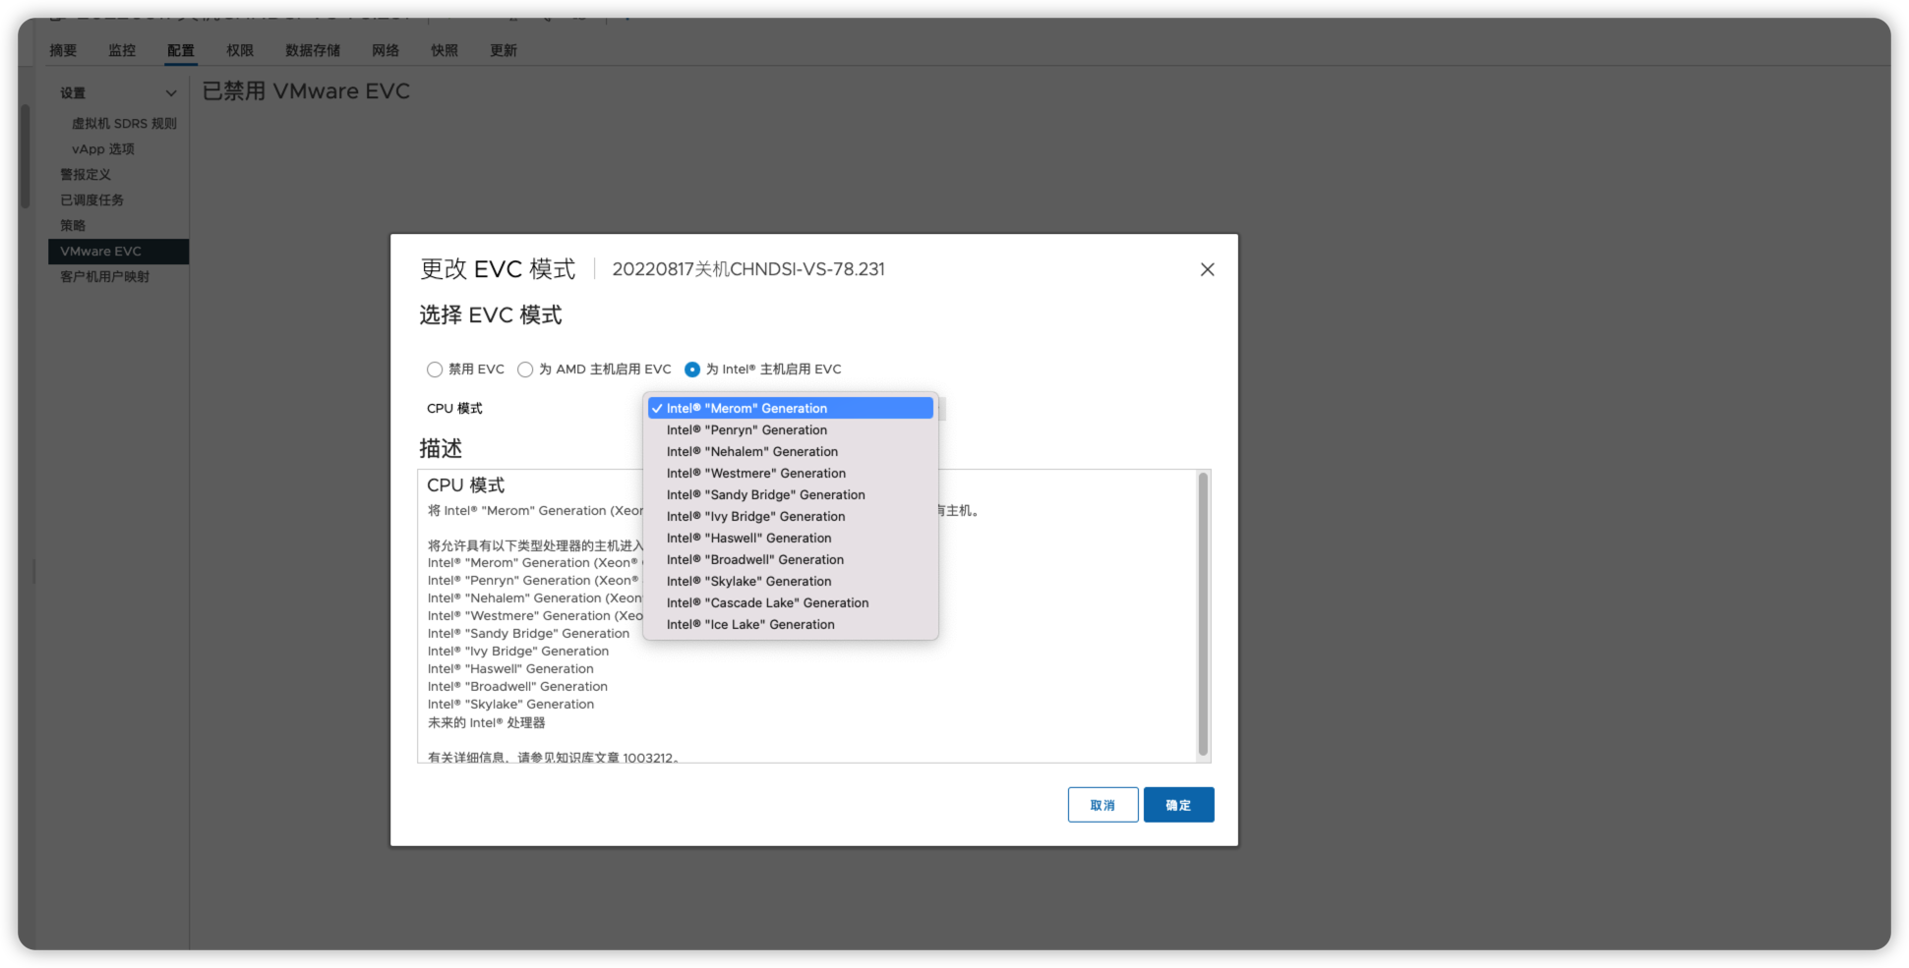Select 虚拟机 SDRS 规则 in sidebar
Viewport: 1909px width, 968px height.
tap(124, 123)
